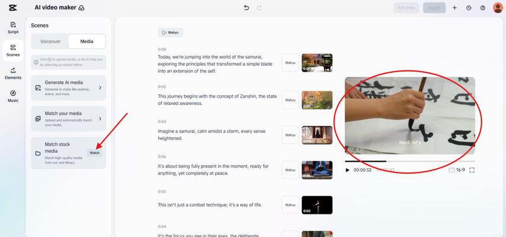This screenshot has height=237, width=506.
Task: Undo the last action
Action: [246, 8]
